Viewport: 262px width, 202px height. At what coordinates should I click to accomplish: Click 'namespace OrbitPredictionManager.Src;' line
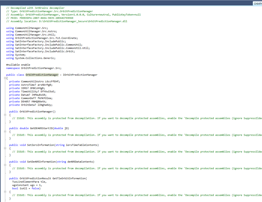tap(34, 68)
